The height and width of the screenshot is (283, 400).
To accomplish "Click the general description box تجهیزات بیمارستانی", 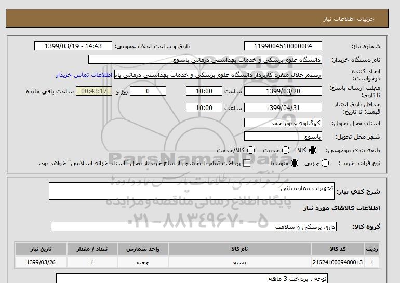I will coord(192,191).
